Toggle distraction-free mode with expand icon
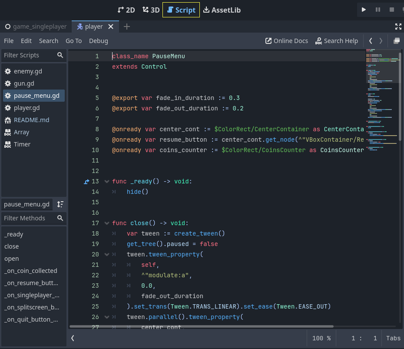This screenshot has width=404, height=349. point(398,27)
